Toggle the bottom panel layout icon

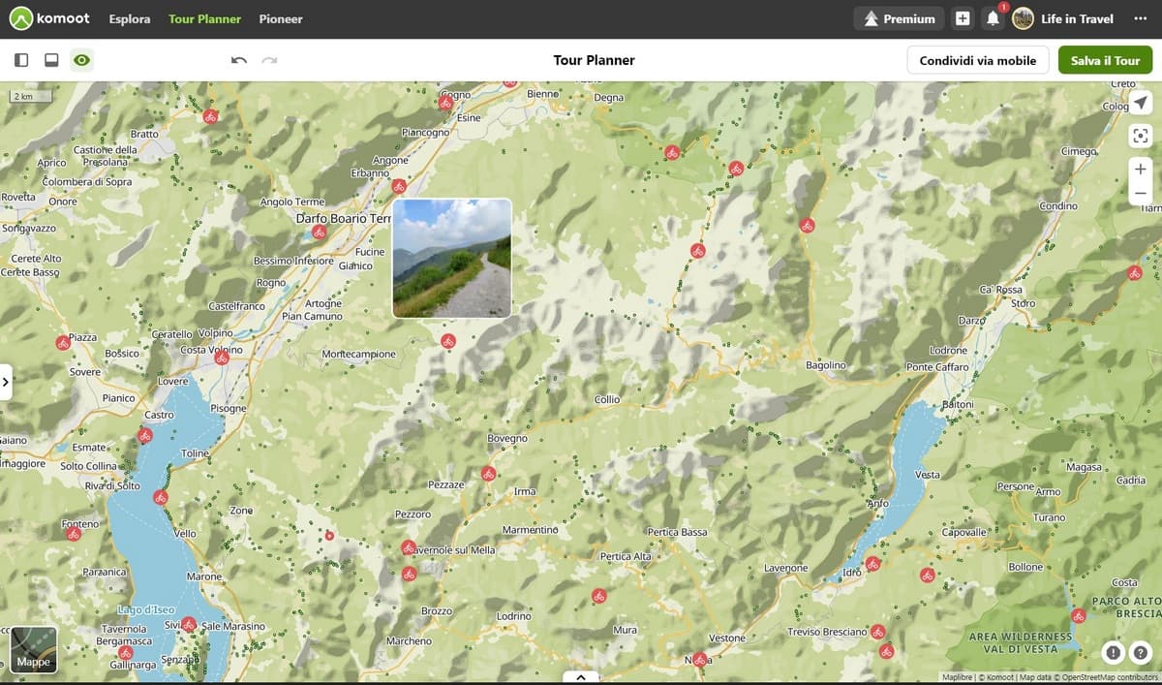click(51, 60)
